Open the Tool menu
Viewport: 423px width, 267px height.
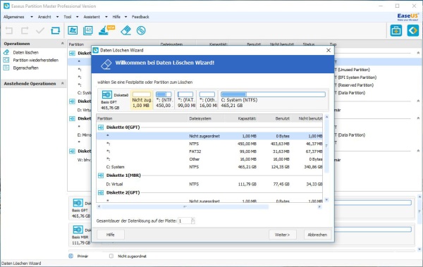point(68,17)
